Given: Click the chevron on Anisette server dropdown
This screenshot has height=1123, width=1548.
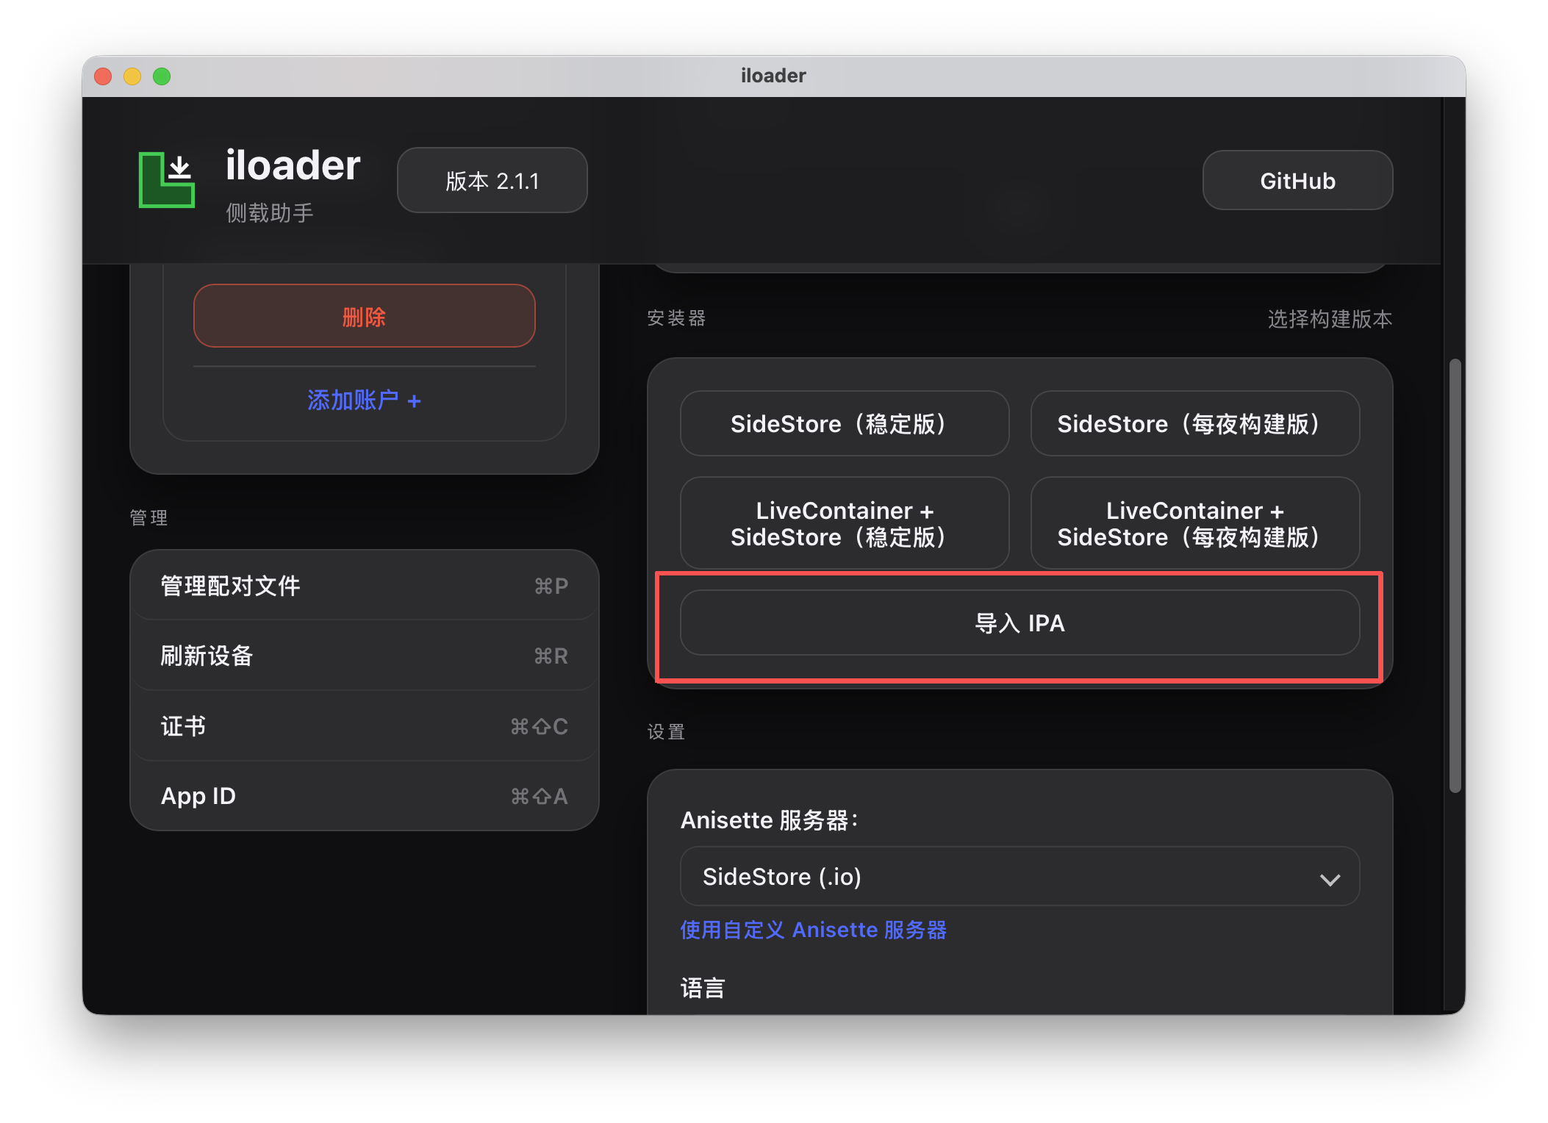Looking at the screenshot, I should pyautogui.click(x=1330, y=880).
